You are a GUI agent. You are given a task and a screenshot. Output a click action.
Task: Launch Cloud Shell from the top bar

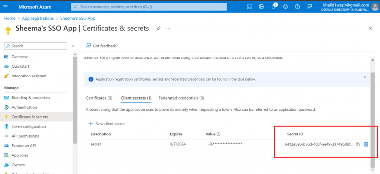tap(249, 7)
